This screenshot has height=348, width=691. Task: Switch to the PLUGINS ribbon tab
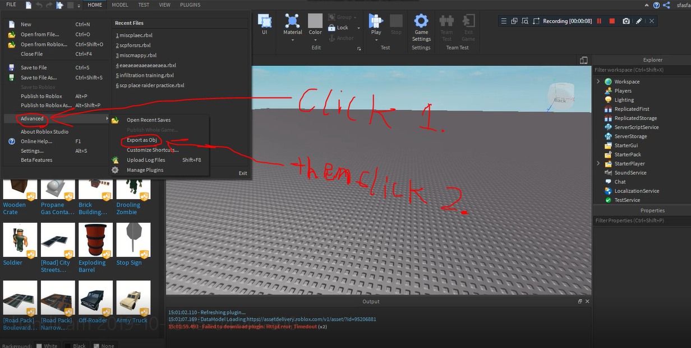click(190, 5)
